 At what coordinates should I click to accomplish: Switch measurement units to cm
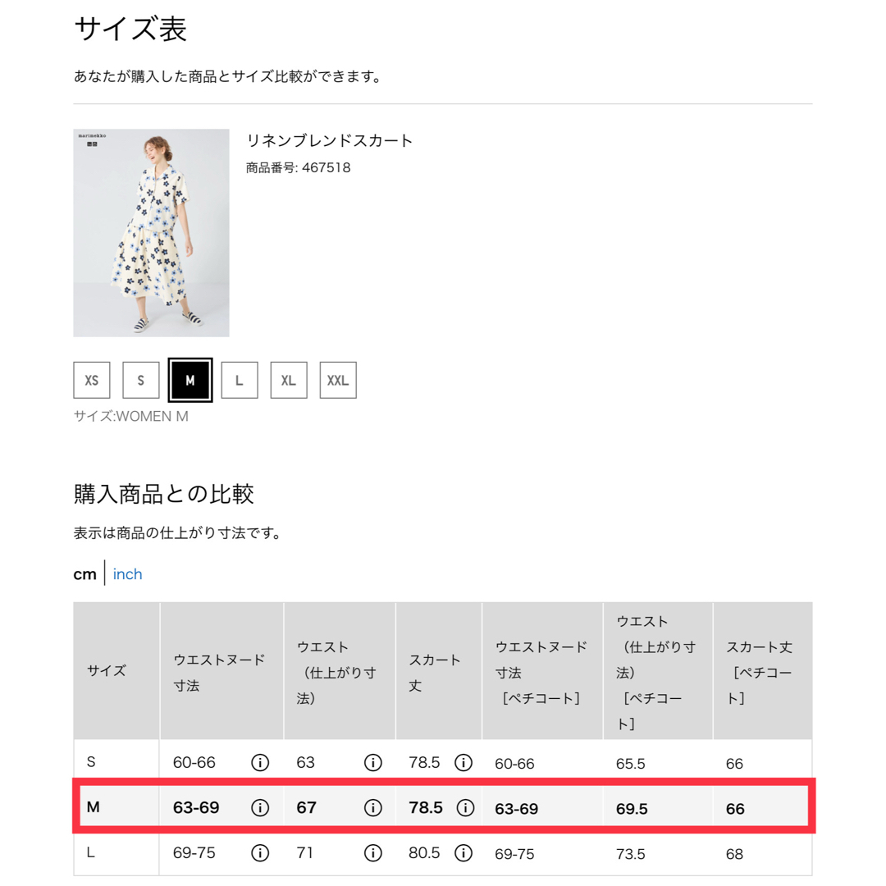coord(84,574)
